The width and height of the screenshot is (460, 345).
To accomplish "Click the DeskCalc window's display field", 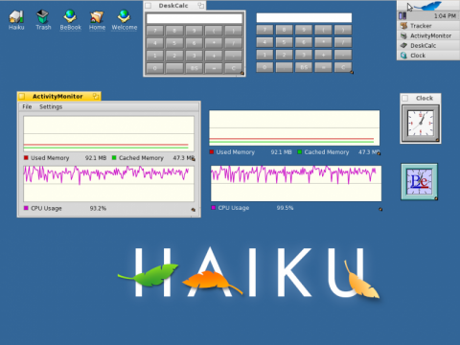I will [195, 18].
